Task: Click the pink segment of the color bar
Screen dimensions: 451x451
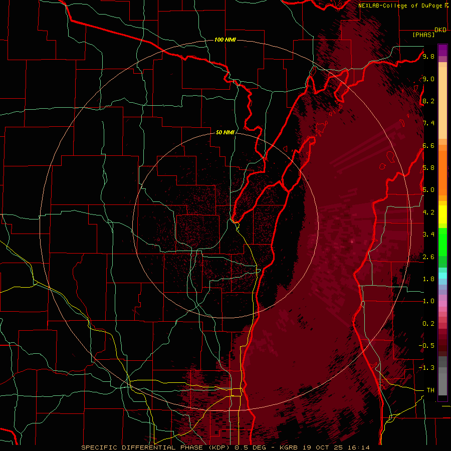Action: pyautogui.click(x=442, y=304)
